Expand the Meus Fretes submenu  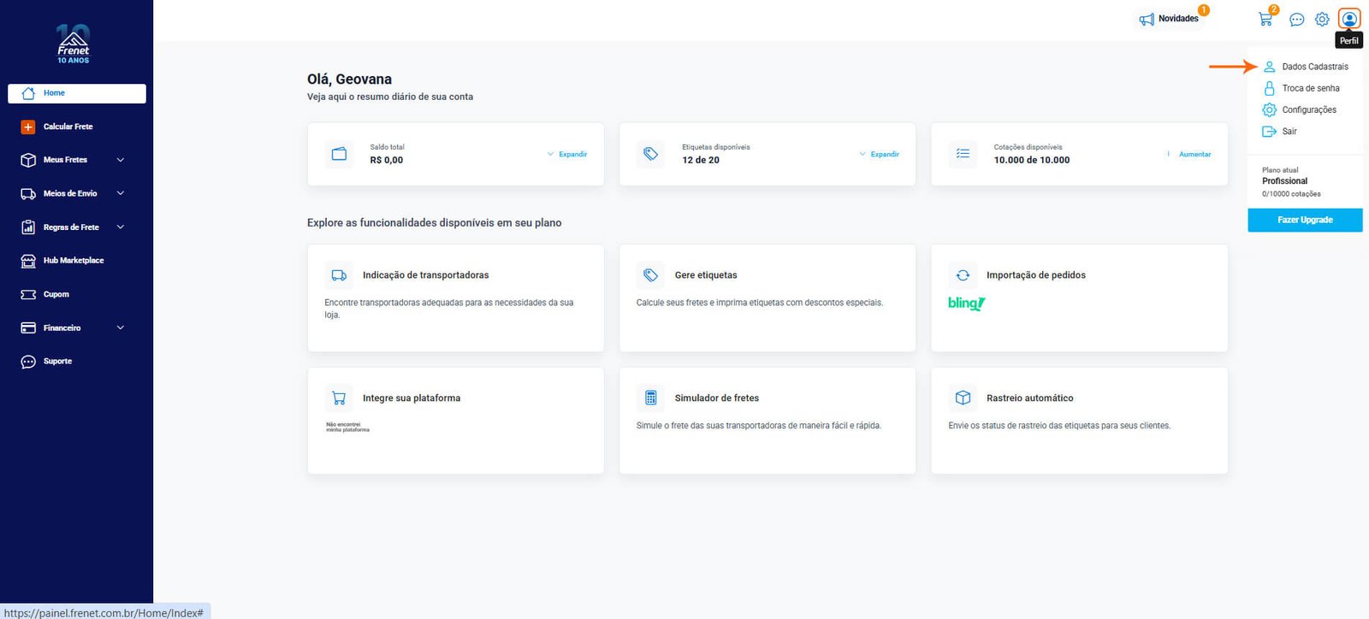pyautogui.click(x=120, y=160)
